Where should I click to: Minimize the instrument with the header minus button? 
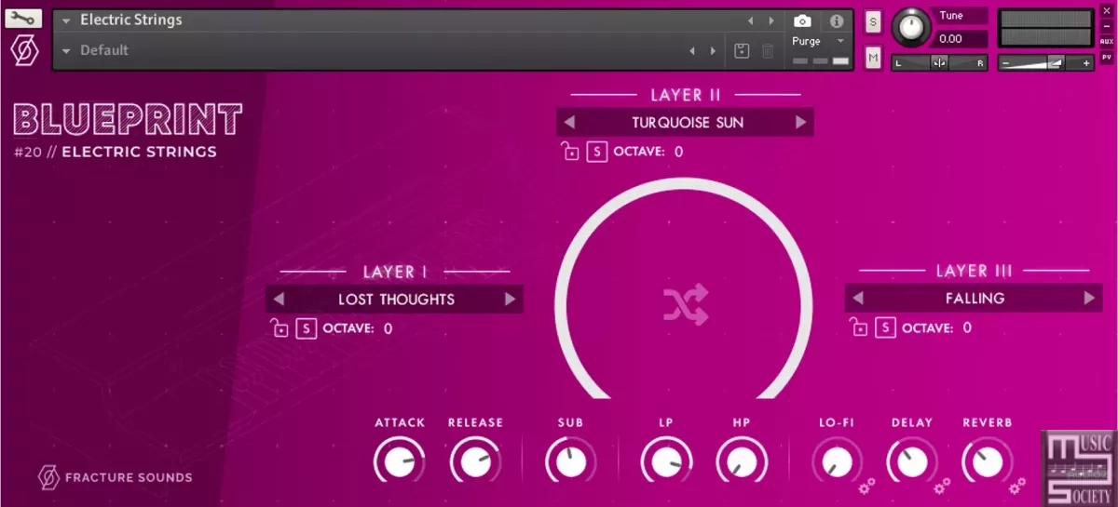(x=1106, y=26)
